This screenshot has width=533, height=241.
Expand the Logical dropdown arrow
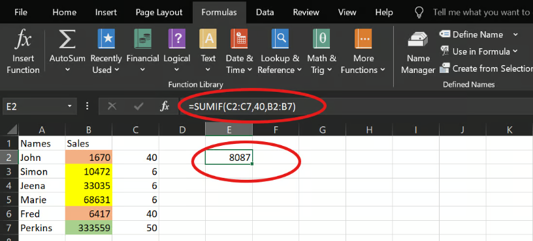coord(177,70)
